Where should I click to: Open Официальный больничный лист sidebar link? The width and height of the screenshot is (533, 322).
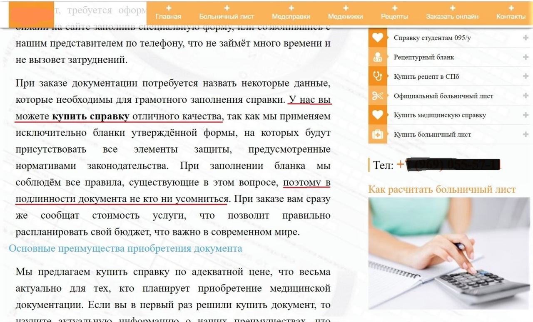point(443,96)
